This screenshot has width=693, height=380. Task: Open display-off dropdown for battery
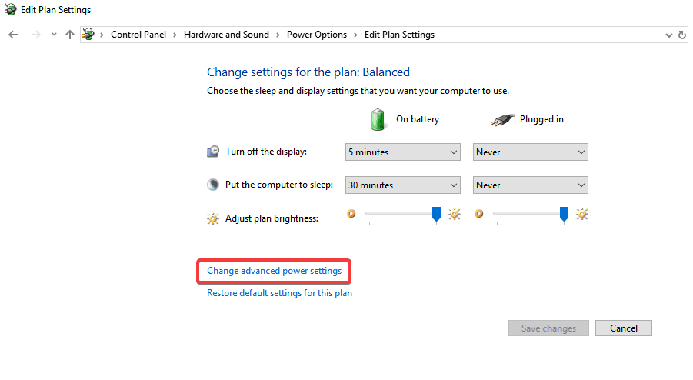[402, 152]
